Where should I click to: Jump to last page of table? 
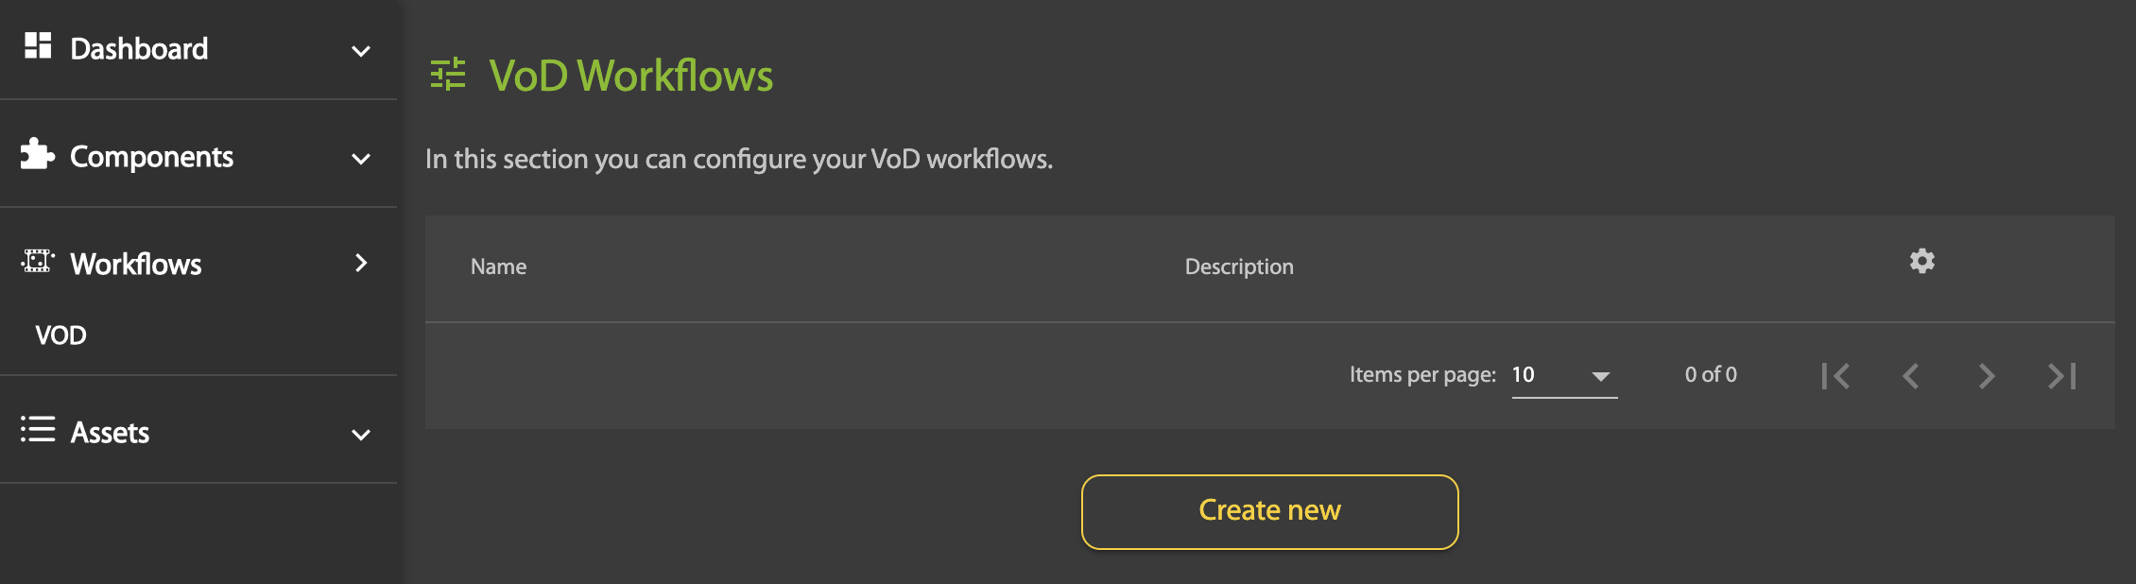(2062, 376)
